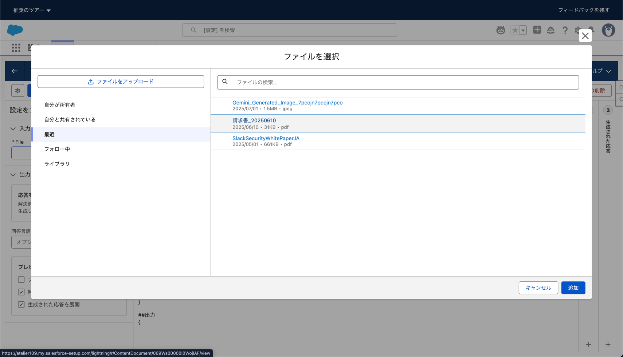Click the 追加 button
The width and height of the screenshot is (623, 357).
click(573, 288)
